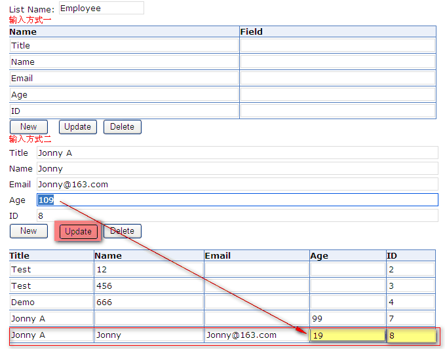Click the empty Field input beside Name
Screen dimensions: 445x349
(x=338, y=62)
